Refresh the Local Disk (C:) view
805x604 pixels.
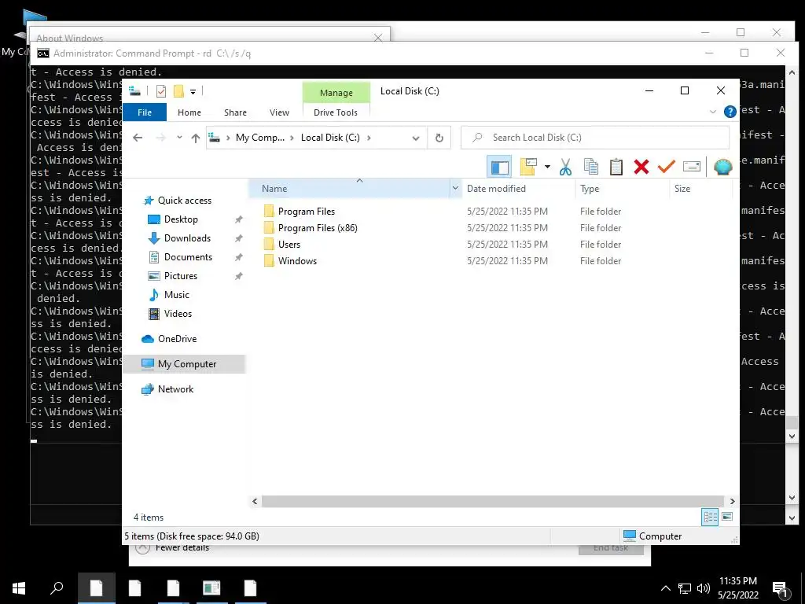pyautogui.click(x=439, y=138)
